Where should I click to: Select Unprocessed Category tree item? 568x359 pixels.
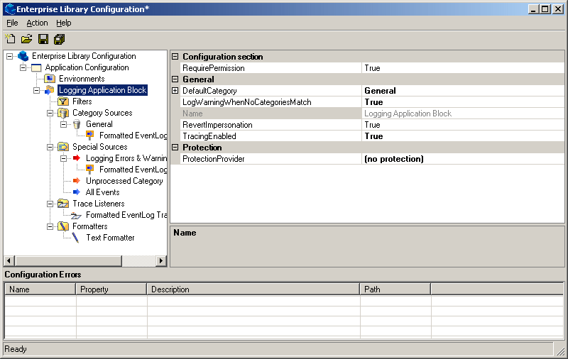pos(124,181)
